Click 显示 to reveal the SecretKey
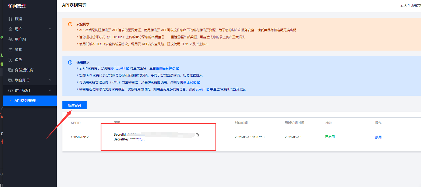Image resolution: width=421 pixels, height=187 pixels. point(141,140)
